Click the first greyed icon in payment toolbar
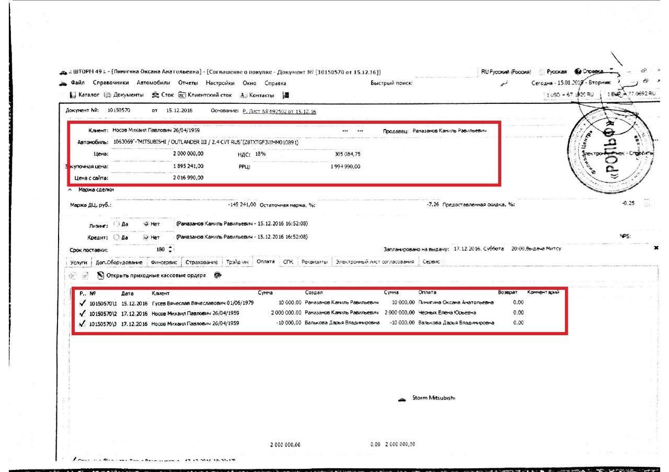 tap(74, 276)
